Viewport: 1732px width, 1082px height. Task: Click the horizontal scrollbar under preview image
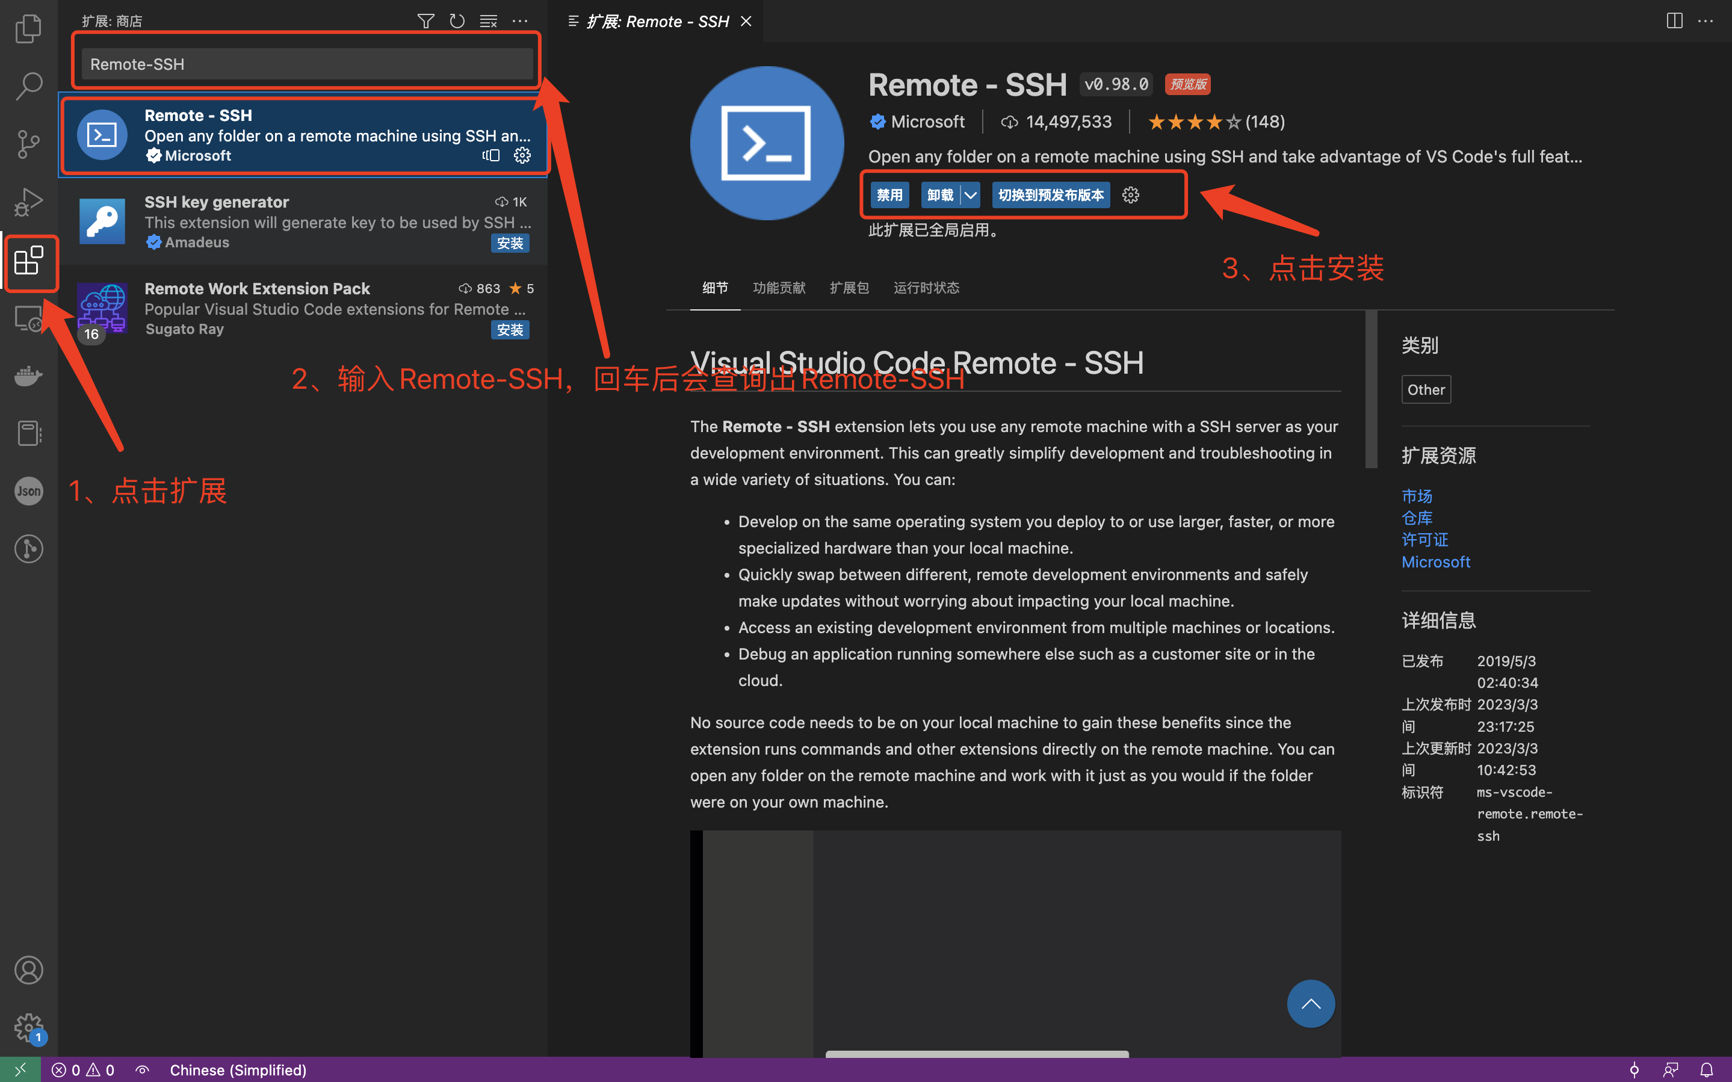977,1054
